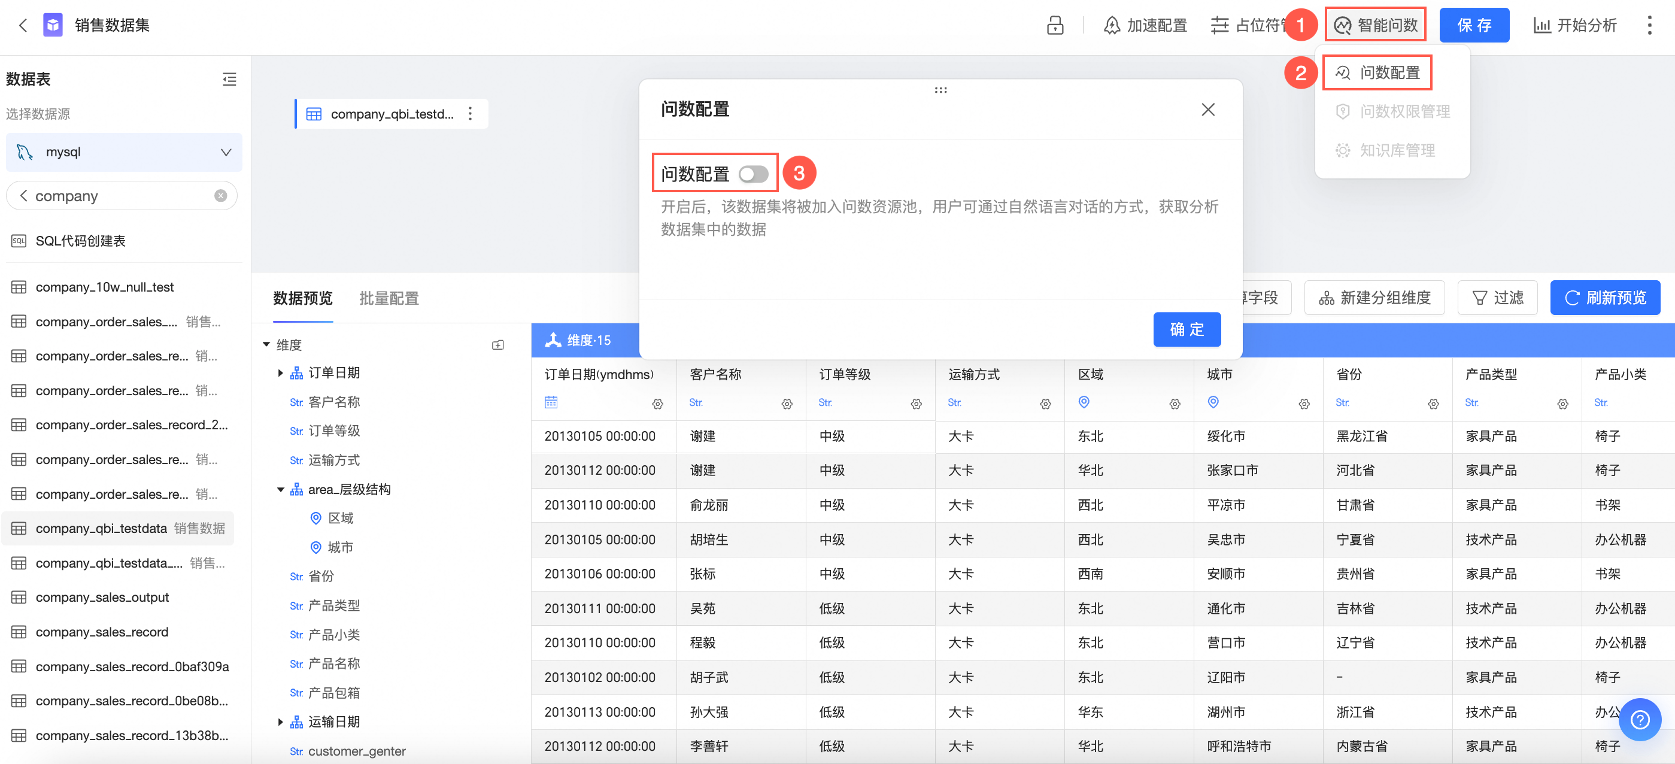
Task: Switch to the 批量配置 tab
Action: point(389,298)
